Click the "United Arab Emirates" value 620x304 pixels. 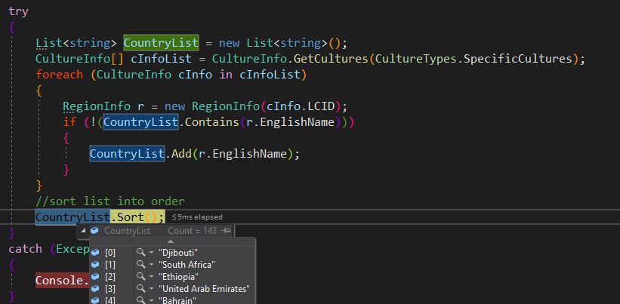(204, 289)
